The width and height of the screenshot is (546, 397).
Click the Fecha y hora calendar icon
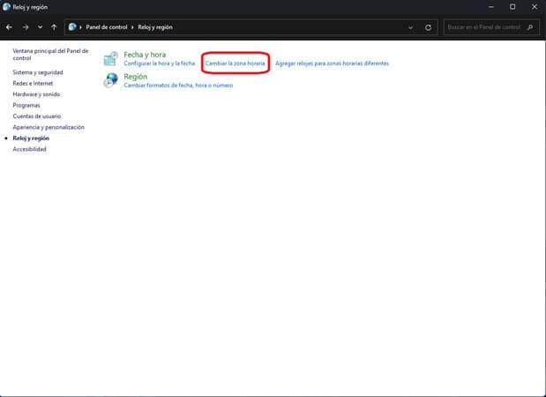coord(111,58)
